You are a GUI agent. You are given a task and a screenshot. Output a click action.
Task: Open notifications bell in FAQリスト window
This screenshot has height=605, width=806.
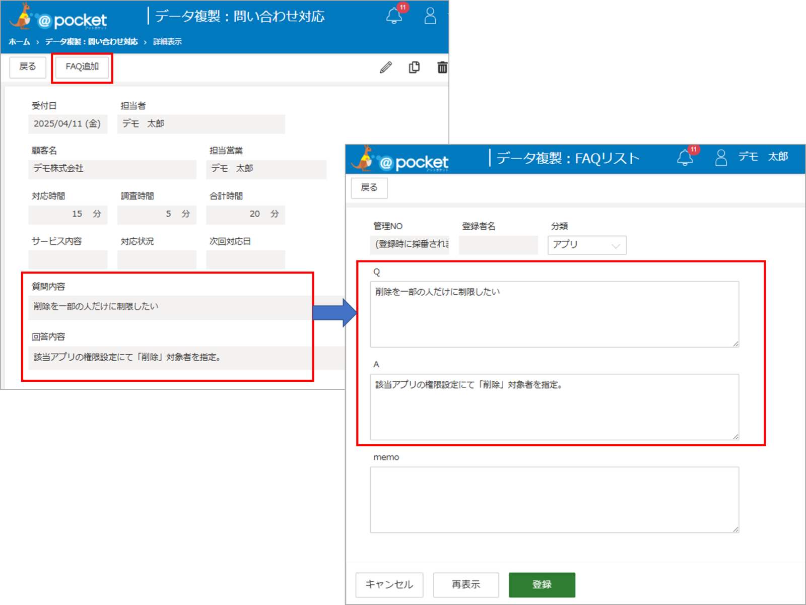click(x=685, y=157)
